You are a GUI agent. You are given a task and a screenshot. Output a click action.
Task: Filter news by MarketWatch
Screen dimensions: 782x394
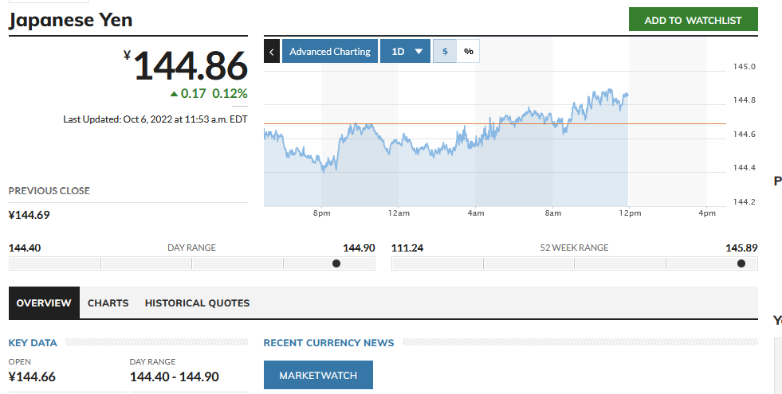pyautogui.click(x=318, y=375)
